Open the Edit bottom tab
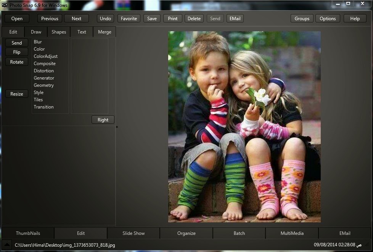Image resolution: width=373 pixels, height=252 pixels. [x=80, y=233]
